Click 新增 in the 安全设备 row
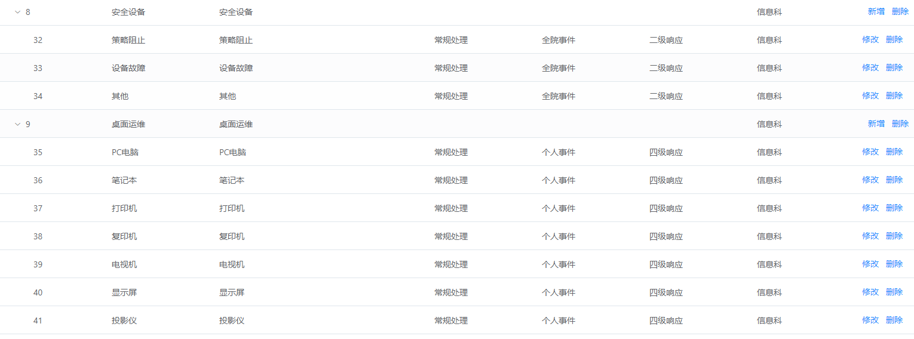 click(x=876, y=11)
